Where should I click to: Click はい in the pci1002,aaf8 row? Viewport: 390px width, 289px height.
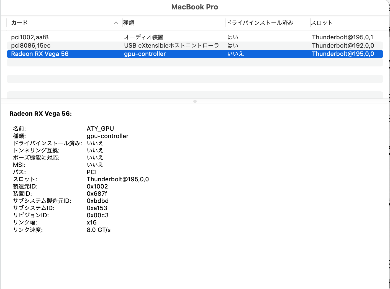pos(233,37)
